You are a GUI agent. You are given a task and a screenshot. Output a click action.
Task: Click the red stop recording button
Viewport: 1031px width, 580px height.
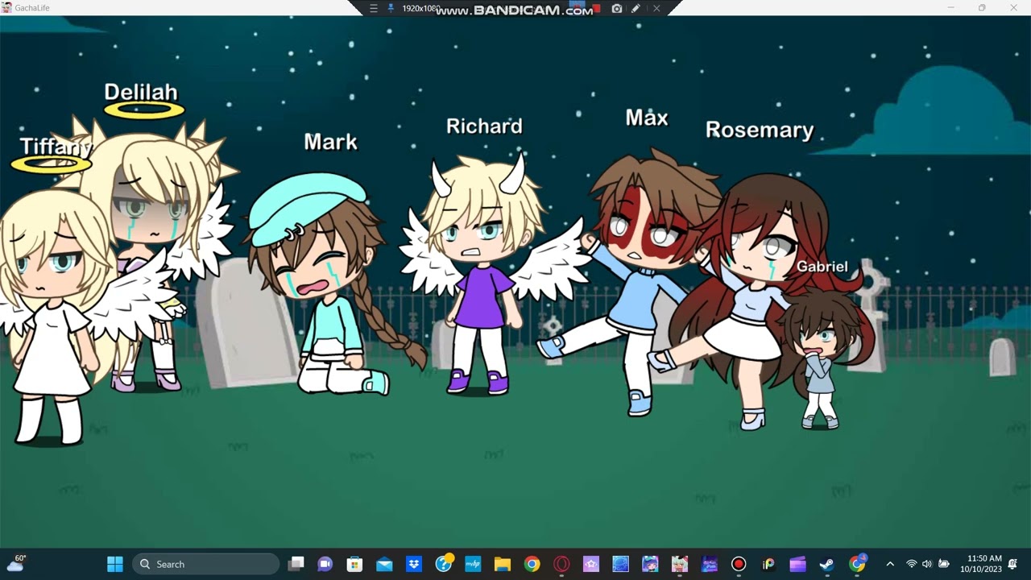coord(597,8)
